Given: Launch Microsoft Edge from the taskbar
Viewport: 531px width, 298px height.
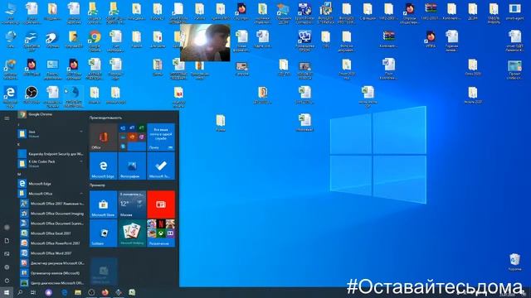Looking at the screenshot, I should 65,292.
